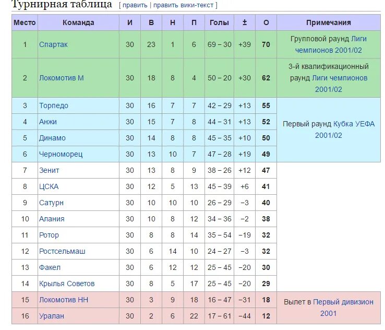Open the Алания team link

(x=52, y=219)
